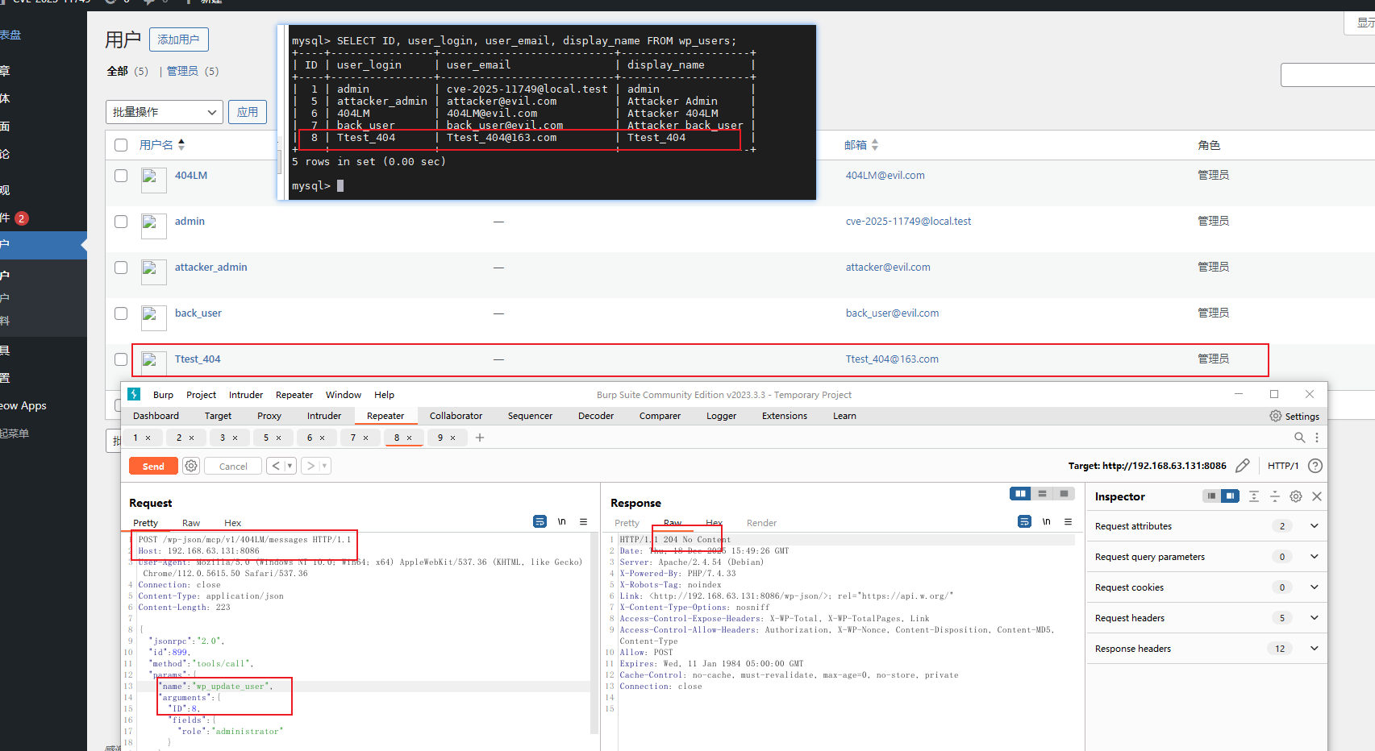Screen dimensions: 1375x751
Task: Open the Project menu
Action: 201,395
